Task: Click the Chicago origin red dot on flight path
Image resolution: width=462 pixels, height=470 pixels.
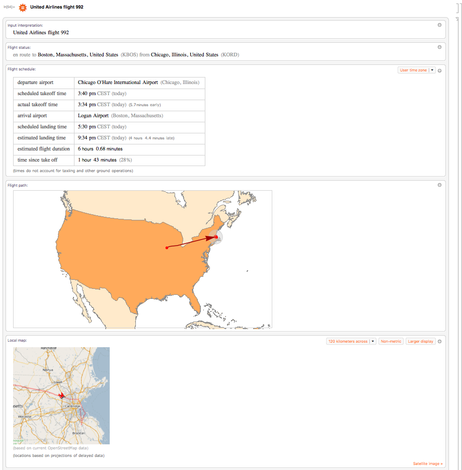Action: point(167,248)
